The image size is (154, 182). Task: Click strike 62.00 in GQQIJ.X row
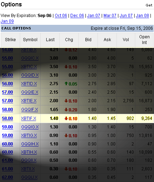point(7,177)
